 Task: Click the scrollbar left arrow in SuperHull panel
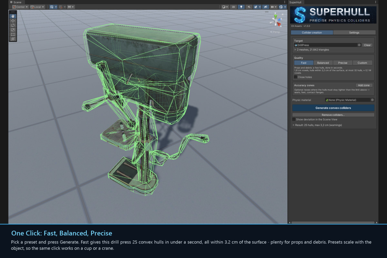290,223
